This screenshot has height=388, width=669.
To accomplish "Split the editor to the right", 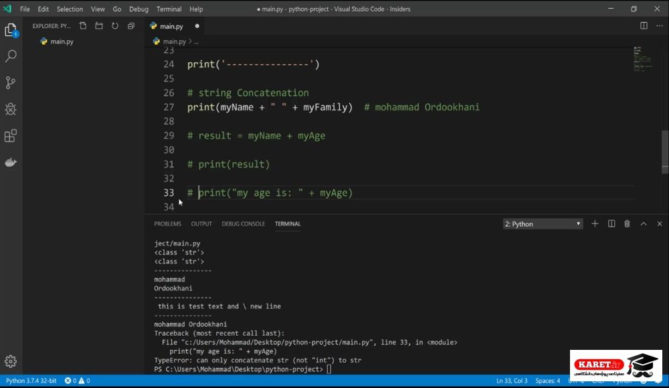I will click(644, 25).
